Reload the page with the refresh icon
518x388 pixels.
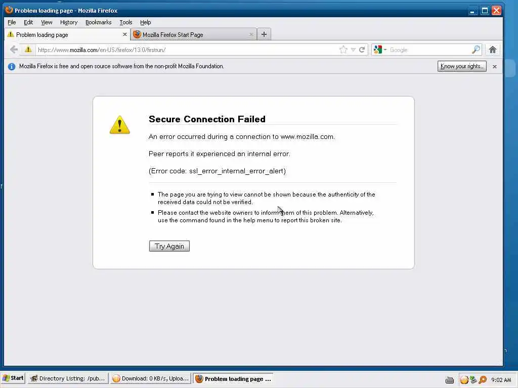[362, 50]
